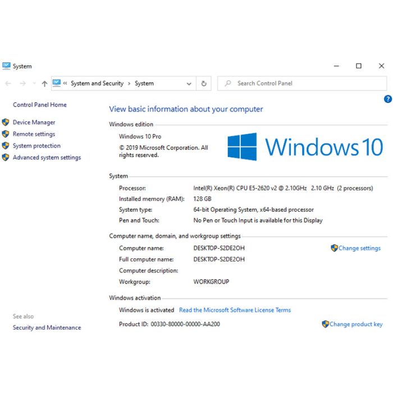The image size is (393, 393).
Task: Open Security and Maintenance link
Action: point(47,327)
